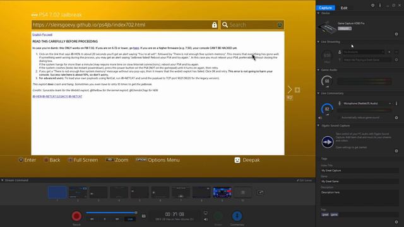
Task: Toggle playback speaker icon near timer
Action: (206, 219)
